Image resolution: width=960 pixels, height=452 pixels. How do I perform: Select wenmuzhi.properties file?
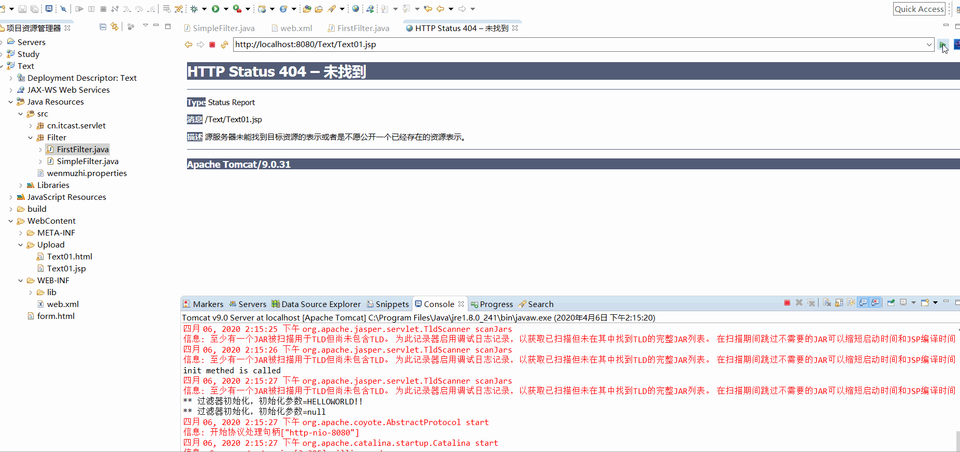[82, 173]
